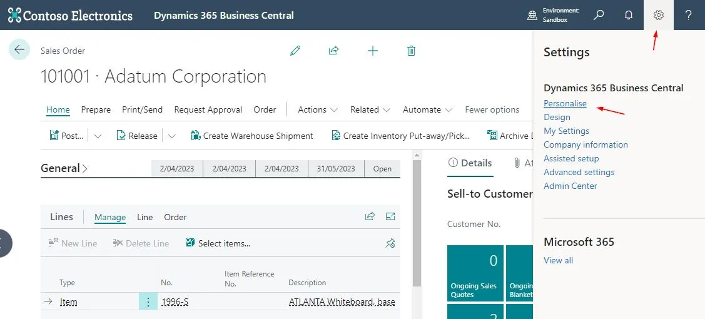
Task: Open the Advanced settings link
Action: pyautogui.click(x=579, y=172)
